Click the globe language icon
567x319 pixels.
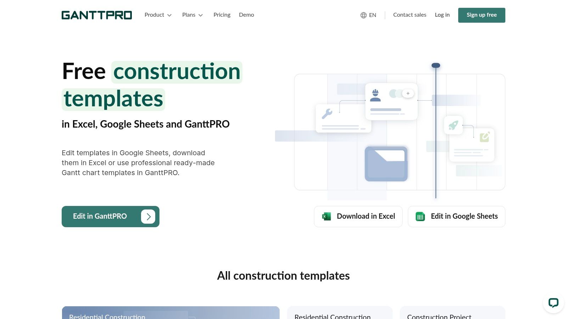coord(364,15)
